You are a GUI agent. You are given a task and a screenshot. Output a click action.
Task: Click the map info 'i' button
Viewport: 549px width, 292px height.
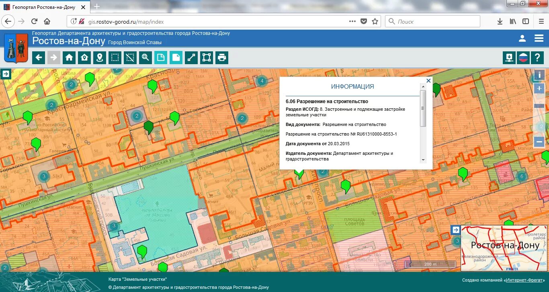[539, 75]
